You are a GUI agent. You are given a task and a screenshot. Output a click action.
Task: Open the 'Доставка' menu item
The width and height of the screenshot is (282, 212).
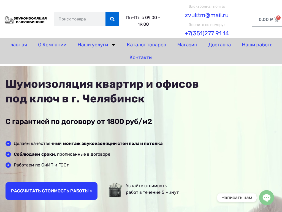coord(219,45)
